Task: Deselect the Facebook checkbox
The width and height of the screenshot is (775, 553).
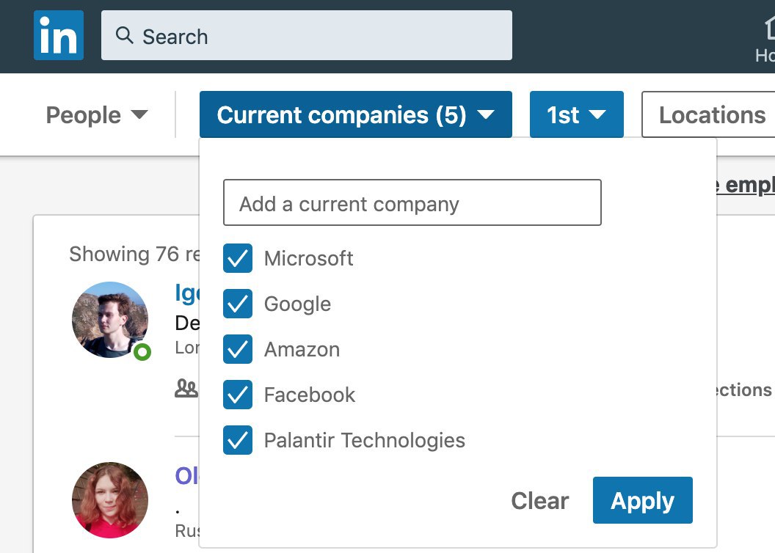Action: pyautogui.click(x=238, y=395)
